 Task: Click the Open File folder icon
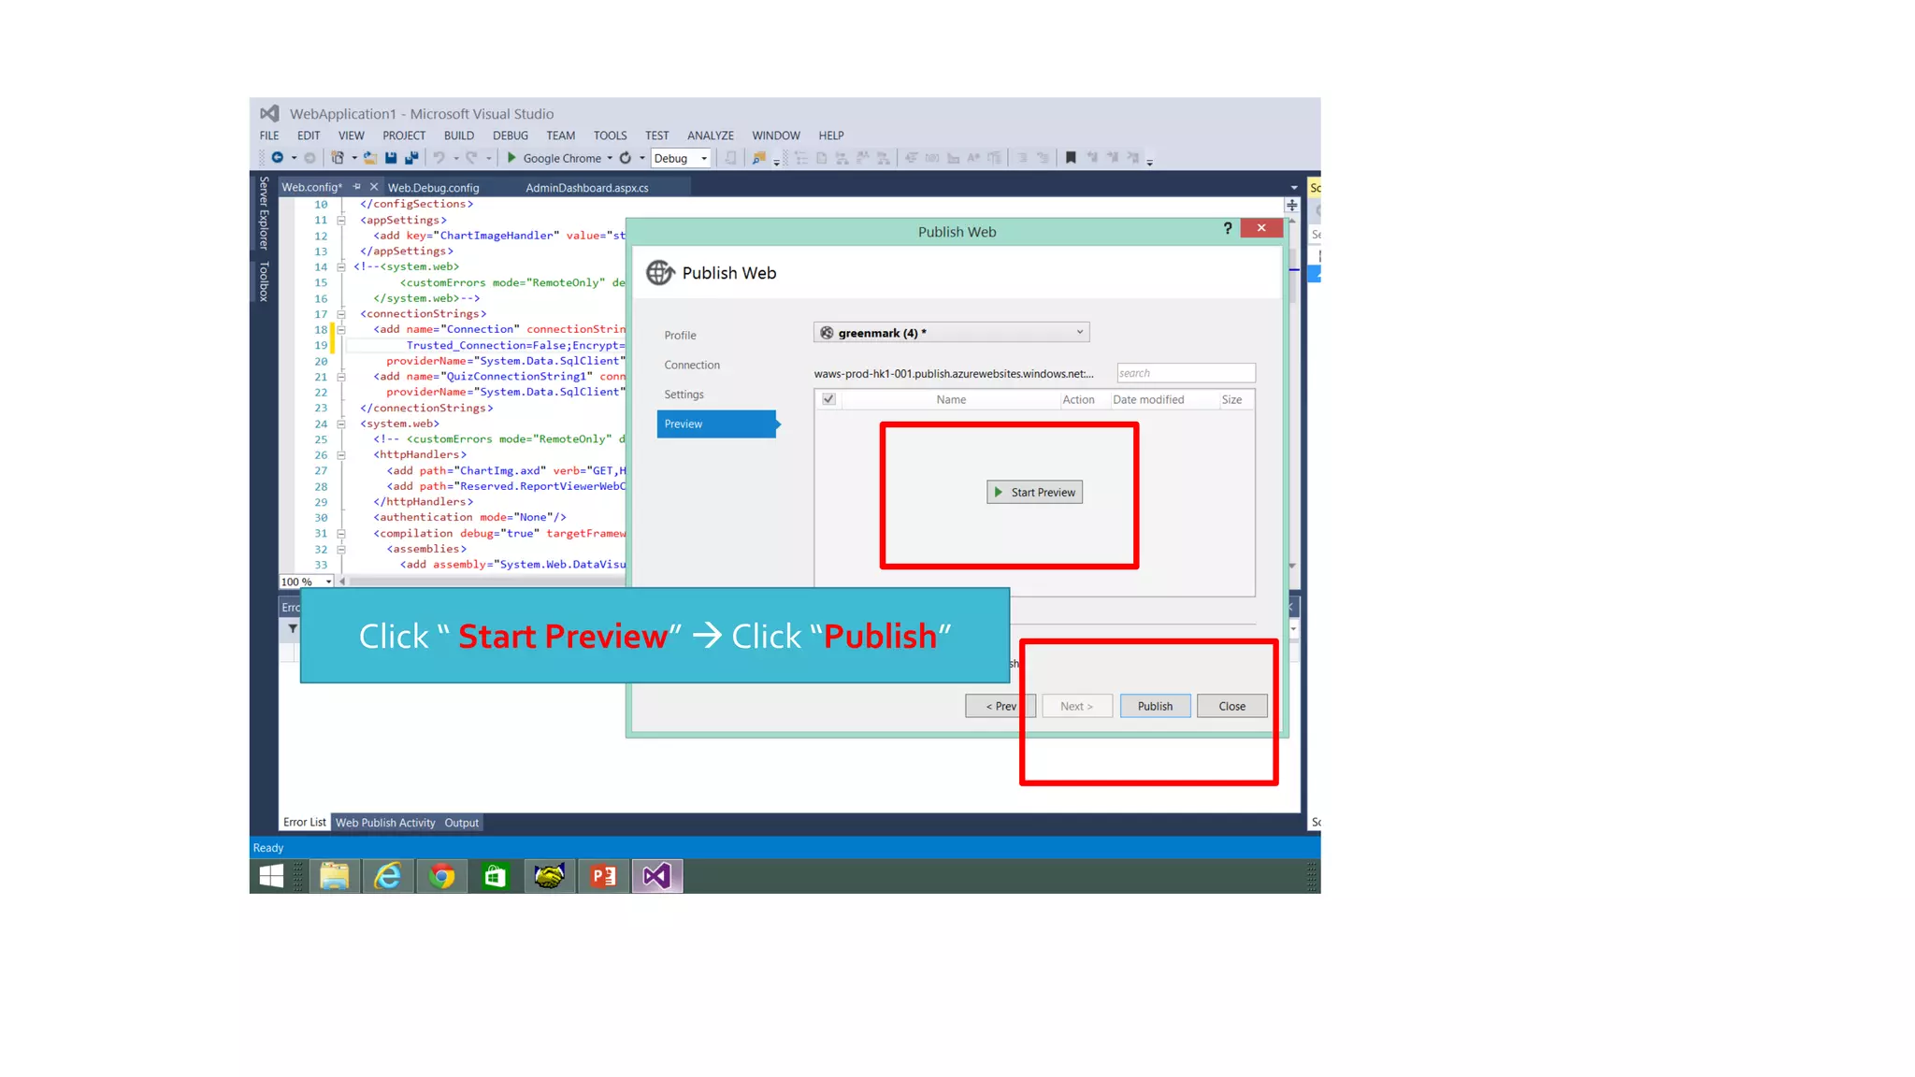[x=370, y=158]
